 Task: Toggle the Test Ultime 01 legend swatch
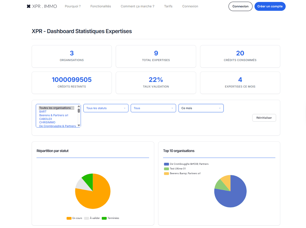[166, 169]
